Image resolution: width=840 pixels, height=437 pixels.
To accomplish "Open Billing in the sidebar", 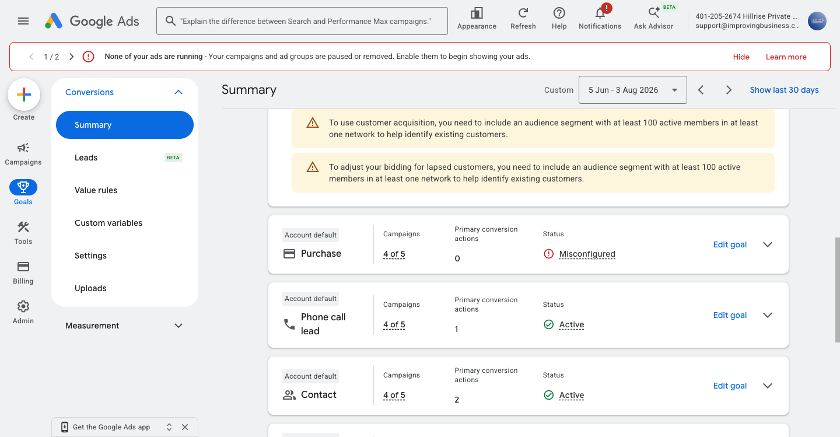I will point(23,273).
